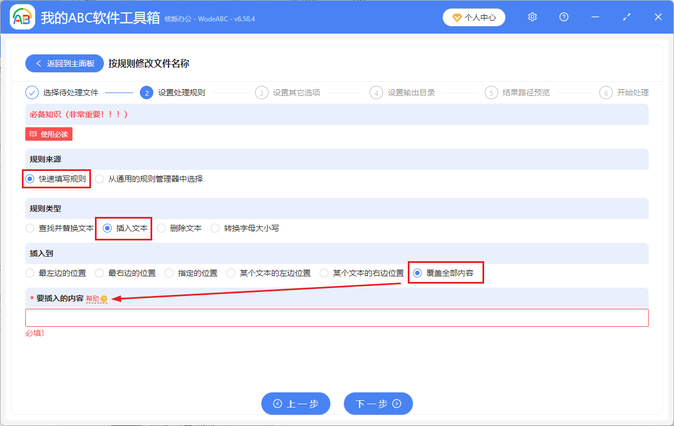The image size is (674, 426).
Task: Open the help question mark icon
Action: pos(563,17)
